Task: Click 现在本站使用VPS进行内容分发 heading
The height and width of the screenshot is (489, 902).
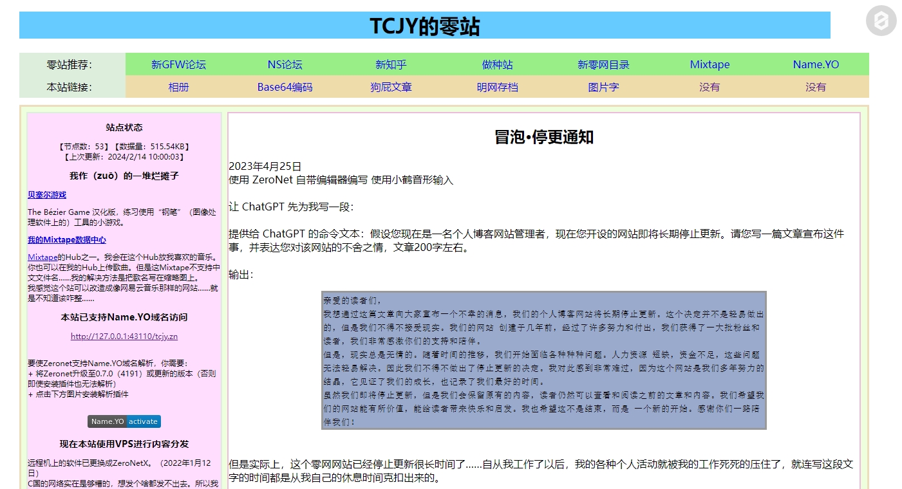Action: point(124,444)
